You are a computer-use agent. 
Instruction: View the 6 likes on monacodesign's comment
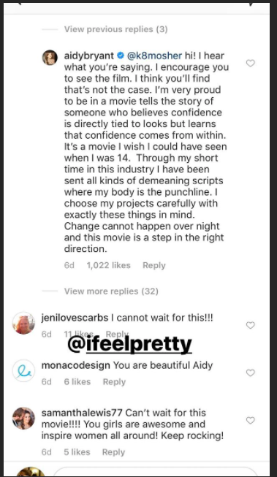point(77,382)
